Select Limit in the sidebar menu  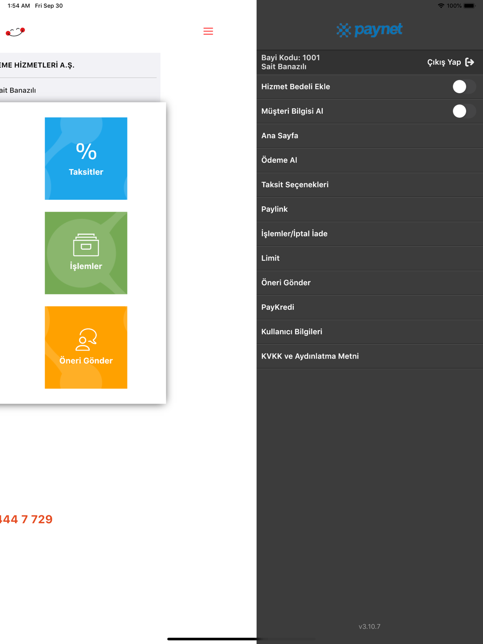click(x=370, y=258)
